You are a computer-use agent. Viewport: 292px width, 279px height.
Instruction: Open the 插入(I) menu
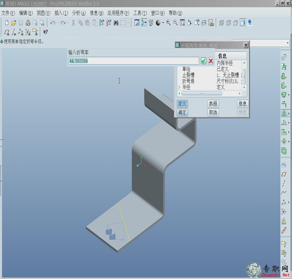pos(61,13)
